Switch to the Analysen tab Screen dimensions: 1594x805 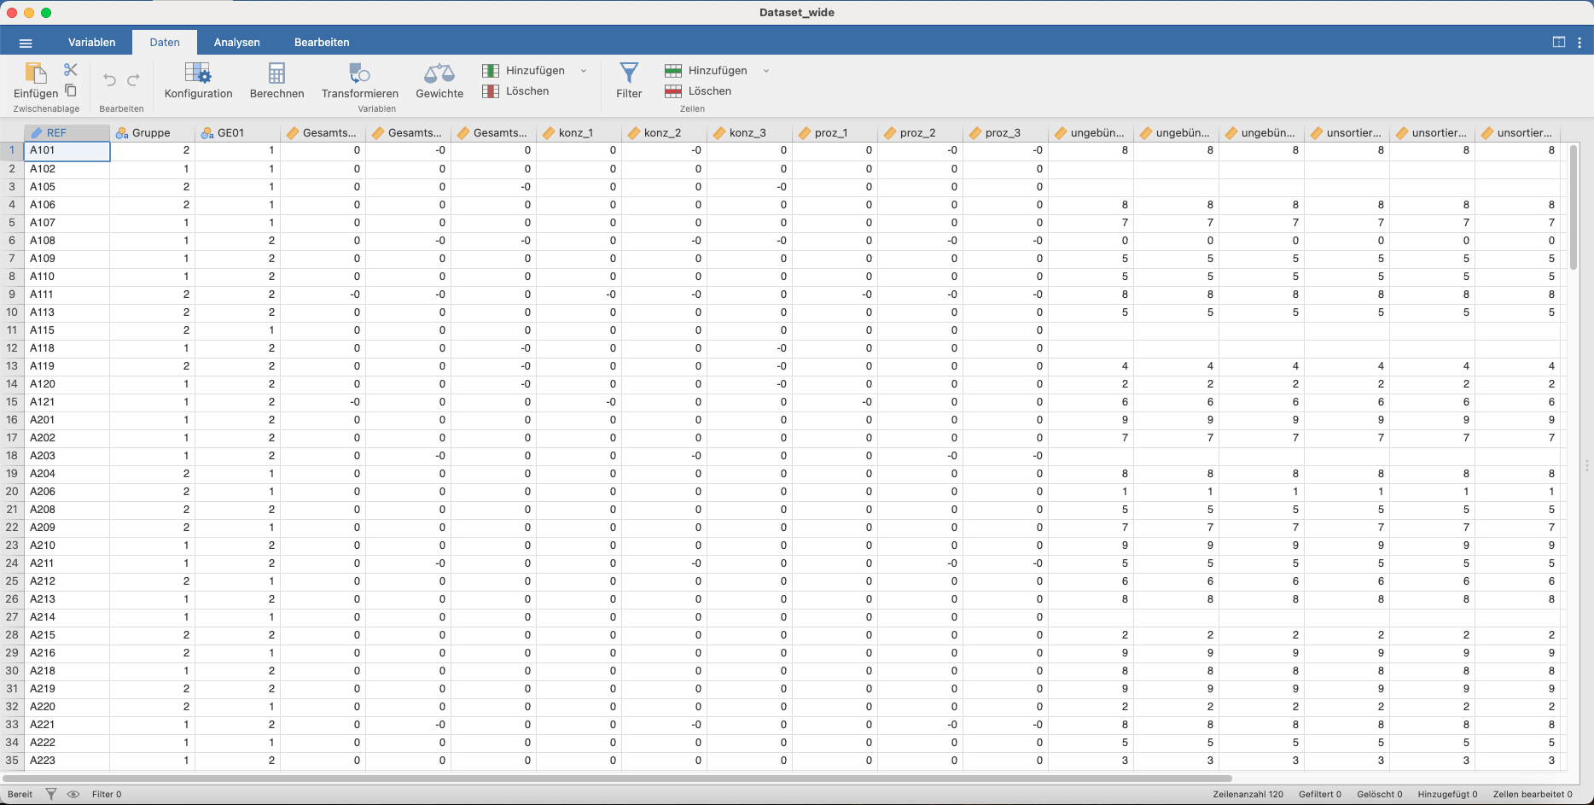(x=237, y=43)
